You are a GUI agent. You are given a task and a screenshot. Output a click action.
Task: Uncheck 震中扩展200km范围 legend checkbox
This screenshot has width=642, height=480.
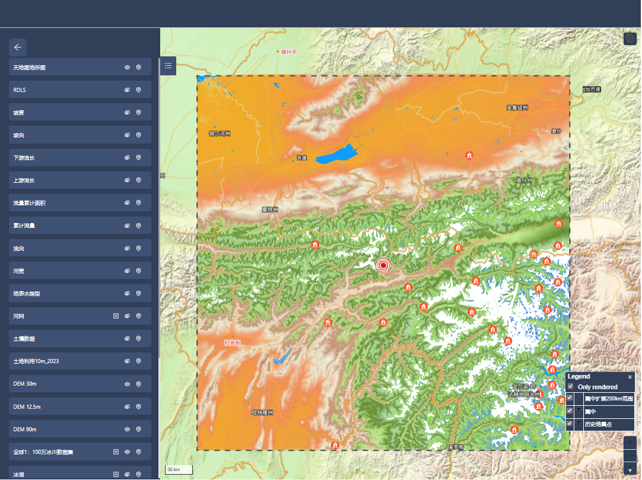coord(570,398)
